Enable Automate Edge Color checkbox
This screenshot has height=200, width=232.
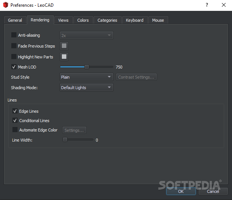click(x=15, y=130)
